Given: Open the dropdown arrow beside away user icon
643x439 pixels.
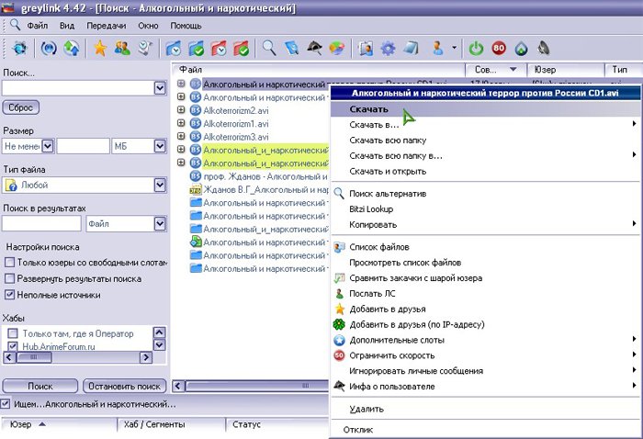Looking at the screenshot, I should tap(455, 48).
